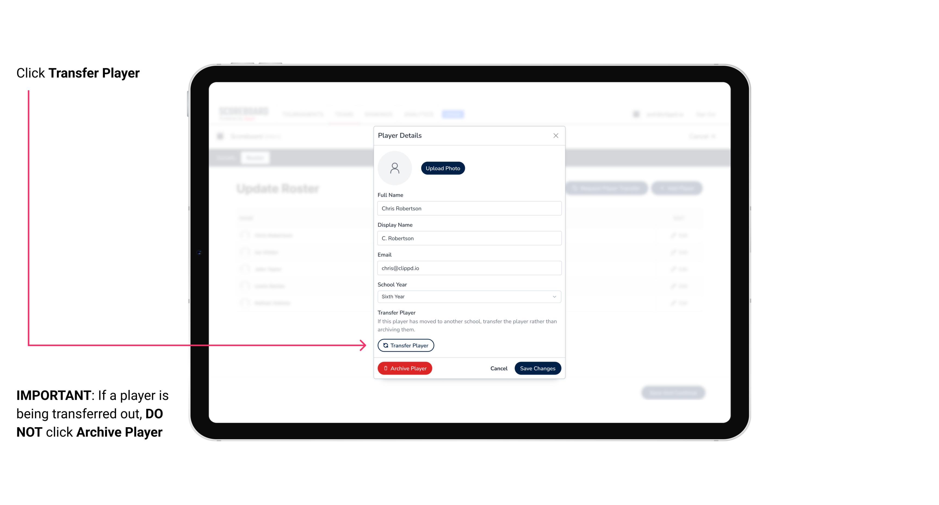Click Save Changes button
The image size is (939, 505).
pyautogui.click(x=538, y=367)
